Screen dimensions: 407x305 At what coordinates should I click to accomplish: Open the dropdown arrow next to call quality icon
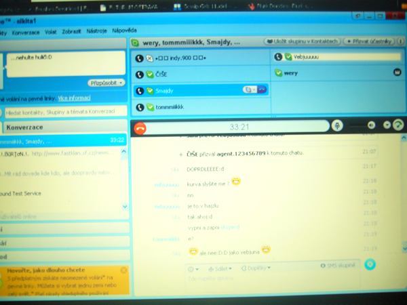click(x=387, y=125)
